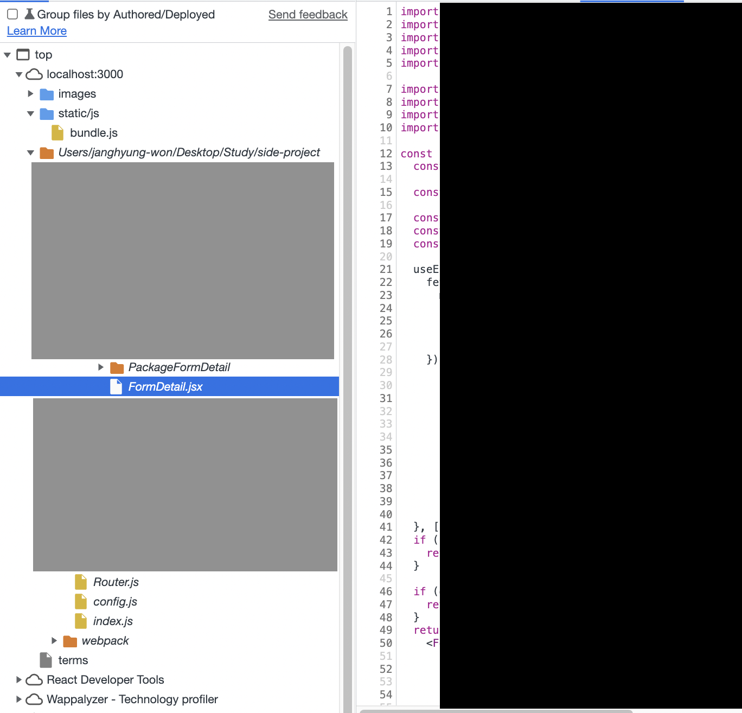Click the code editor horizontal scrollbar
742x713 pixels.
pos(496,711)
